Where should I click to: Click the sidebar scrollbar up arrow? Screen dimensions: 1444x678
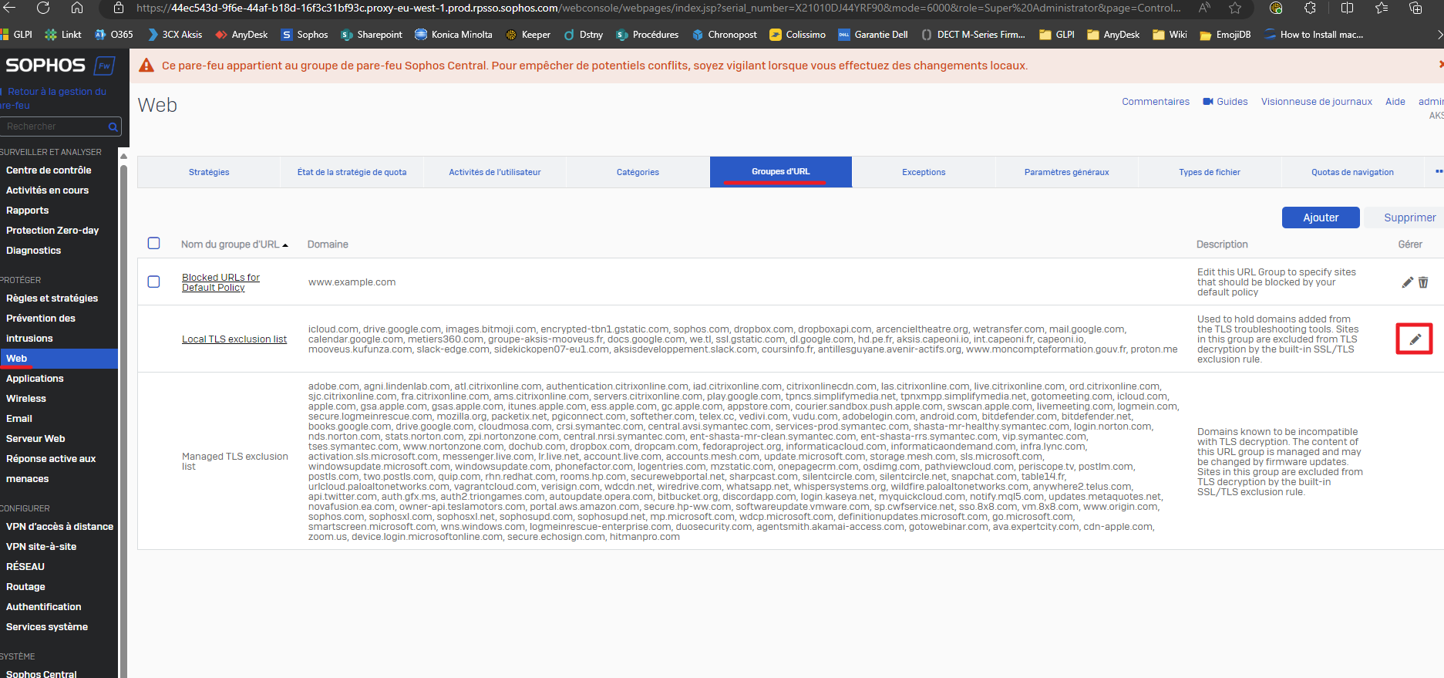coord(123,156)
